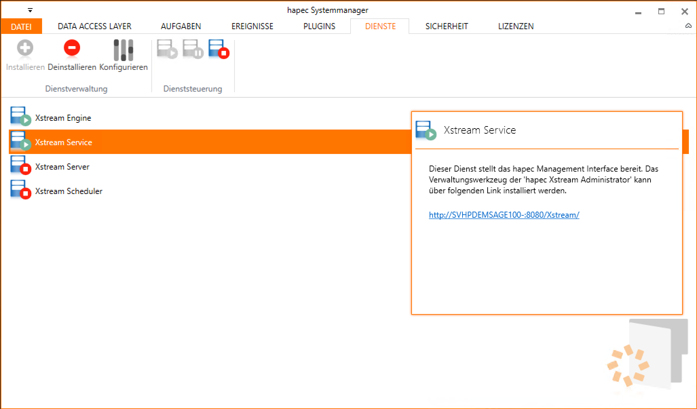Open the LIZENZEN tab
The image size is (697, 409).
516,26
